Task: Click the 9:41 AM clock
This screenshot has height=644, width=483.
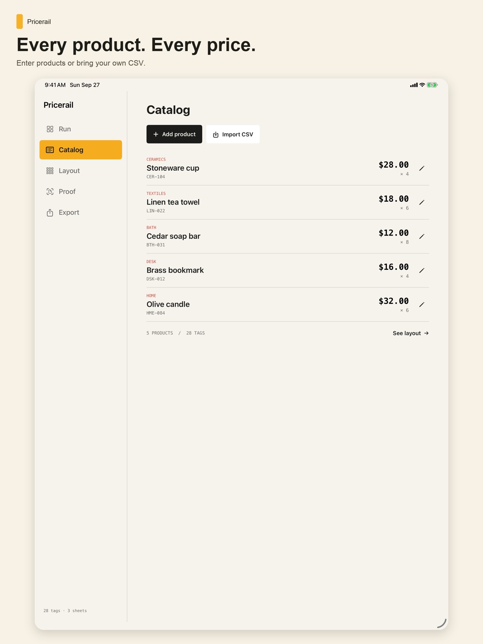Action: coord(55,85)
